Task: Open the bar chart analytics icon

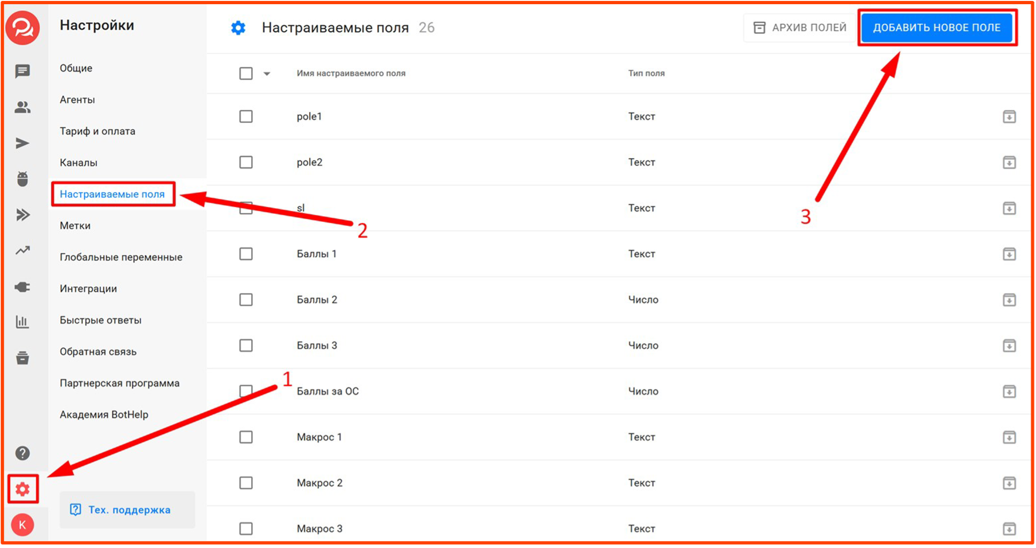Action: tap(22, 322)
